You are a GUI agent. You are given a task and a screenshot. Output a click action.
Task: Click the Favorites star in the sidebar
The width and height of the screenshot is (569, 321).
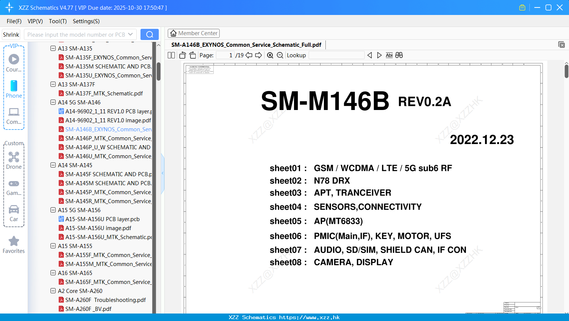pyautogui.click(x=14, y=241)
